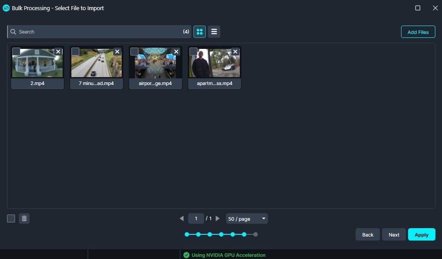Switch to list view layout

tap(214, 32)
